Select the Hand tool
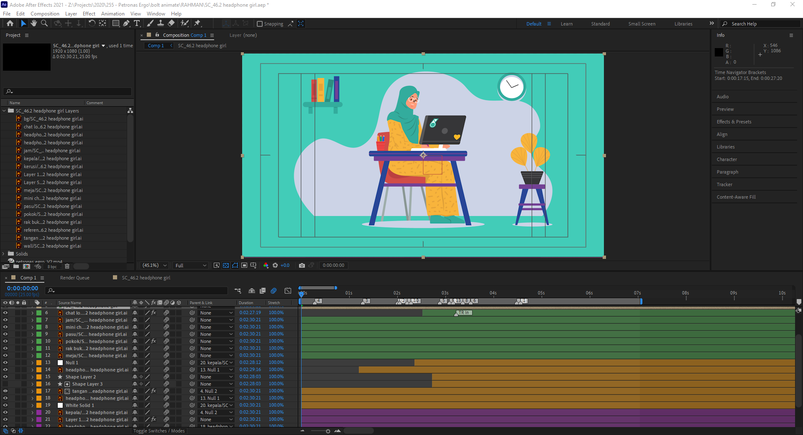The width and height of the screenshot is (803, 435). tap(34, 23)
